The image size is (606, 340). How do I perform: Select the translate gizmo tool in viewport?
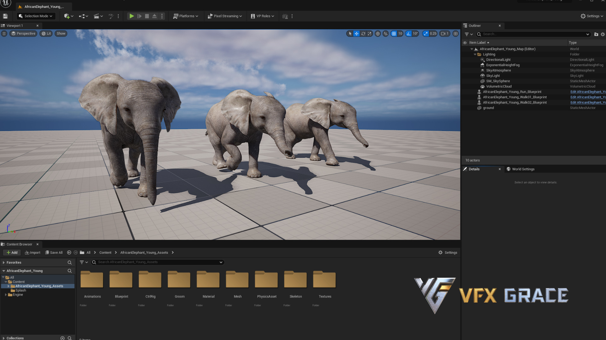(356, 34)
